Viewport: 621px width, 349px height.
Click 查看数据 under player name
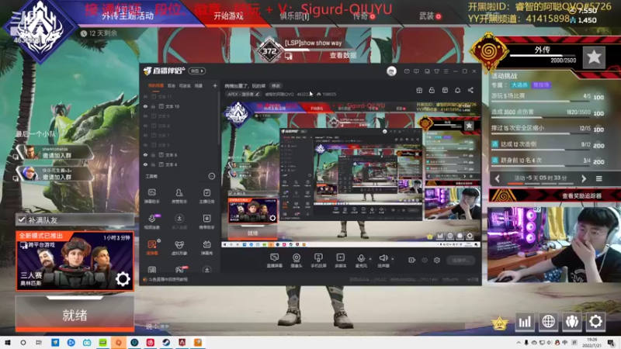click(343, 56)
